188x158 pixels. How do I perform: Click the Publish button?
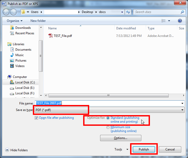(144, 149)
